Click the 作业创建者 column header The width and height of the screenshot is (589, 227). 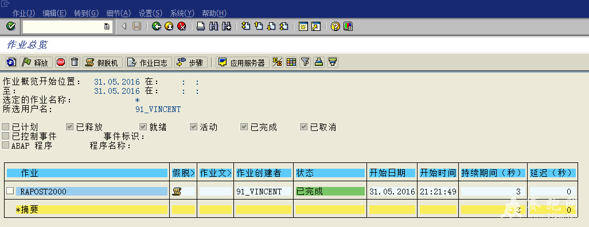263,173
